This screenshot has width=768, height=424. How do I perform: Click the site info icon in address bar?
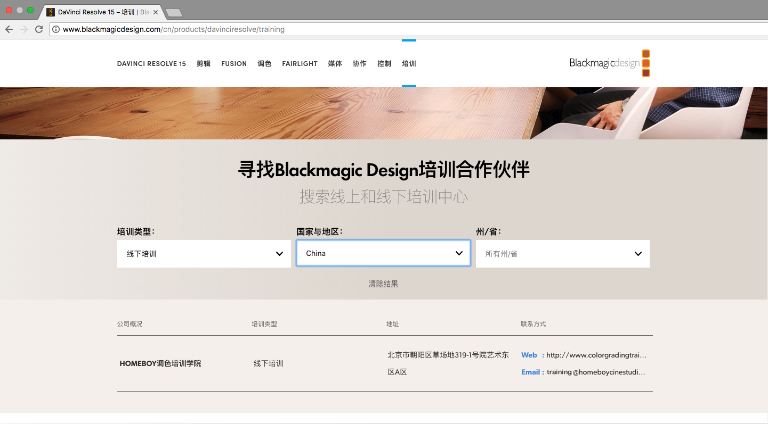(56, 29)
